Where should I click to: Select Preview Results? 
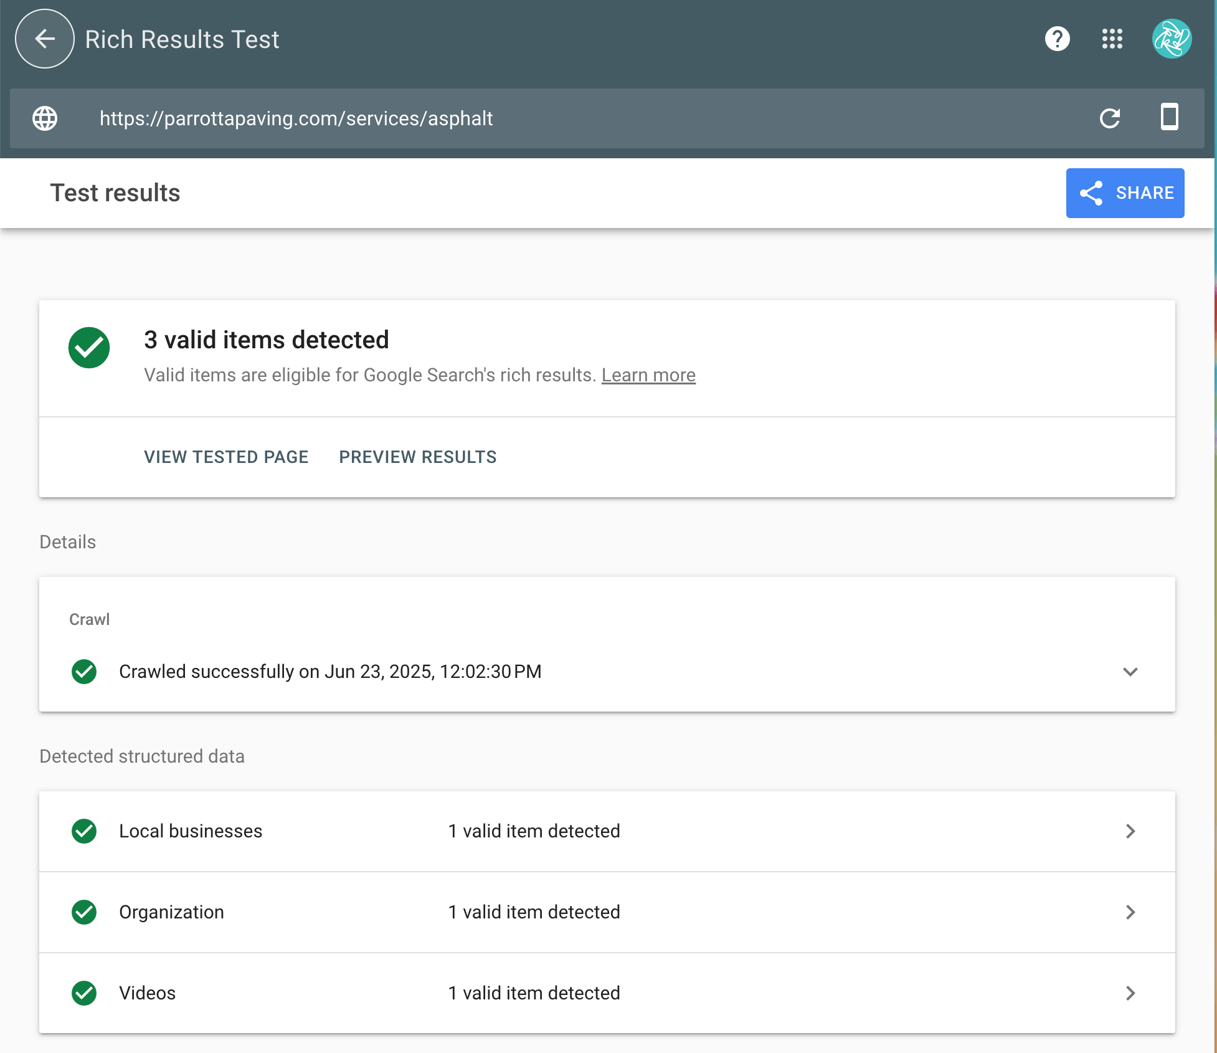point(418,457)
